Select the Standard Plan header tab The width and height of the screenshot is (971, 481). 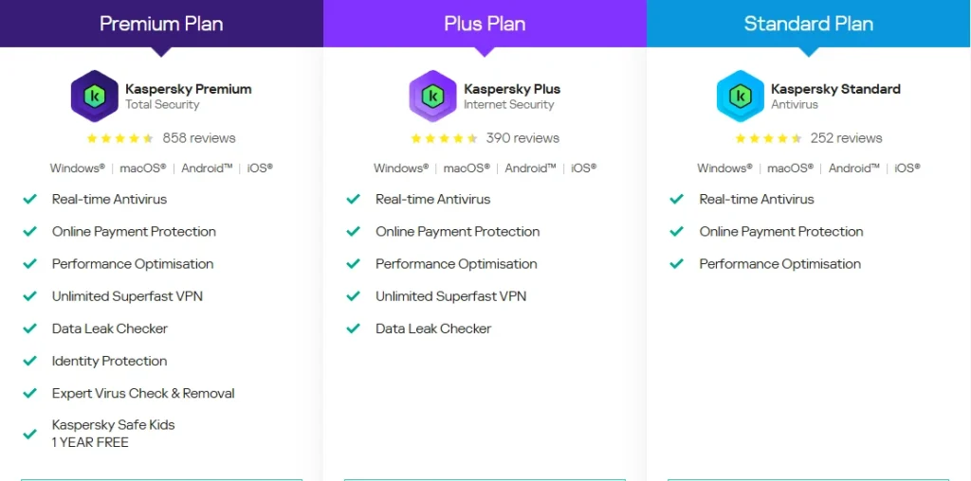(x=809, y=24)
